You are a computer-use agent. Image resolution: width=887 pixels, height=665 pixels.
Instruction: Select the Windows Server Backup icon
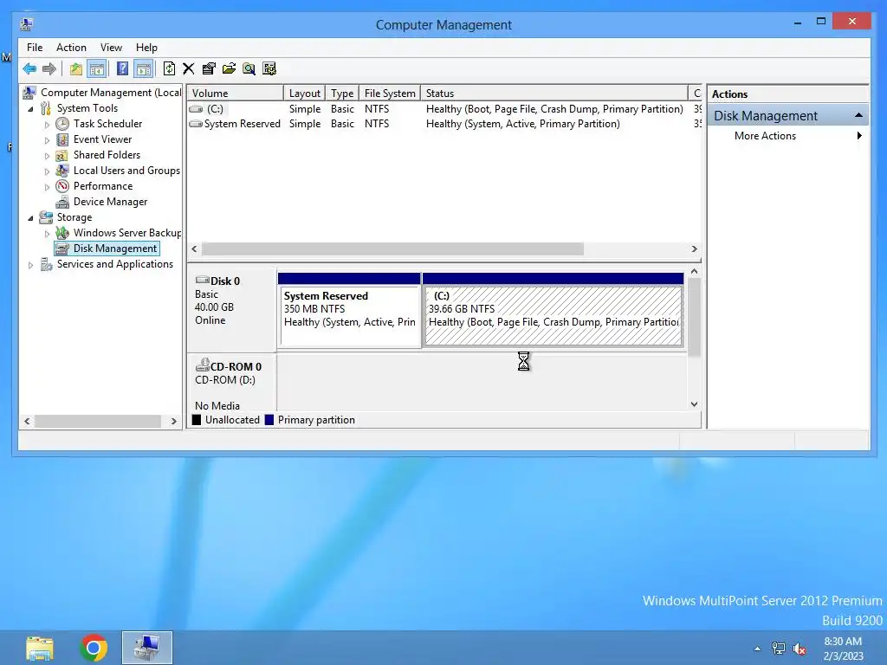coord(62,233)
